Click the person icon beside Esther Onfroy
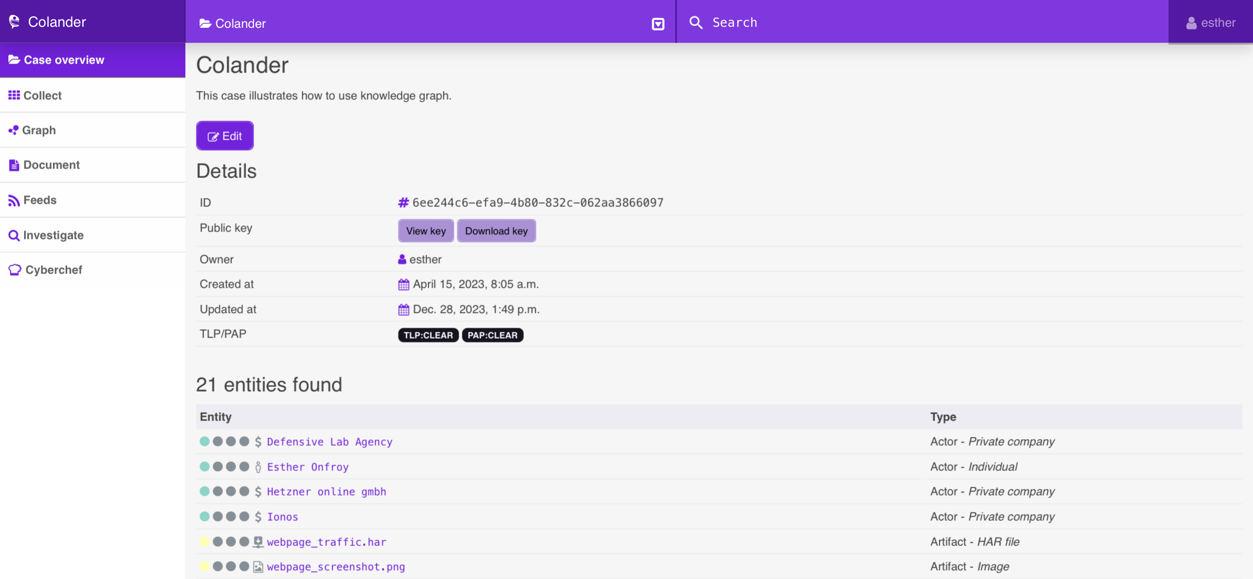Screen dimensions: 1253x579 coord(258,467)
